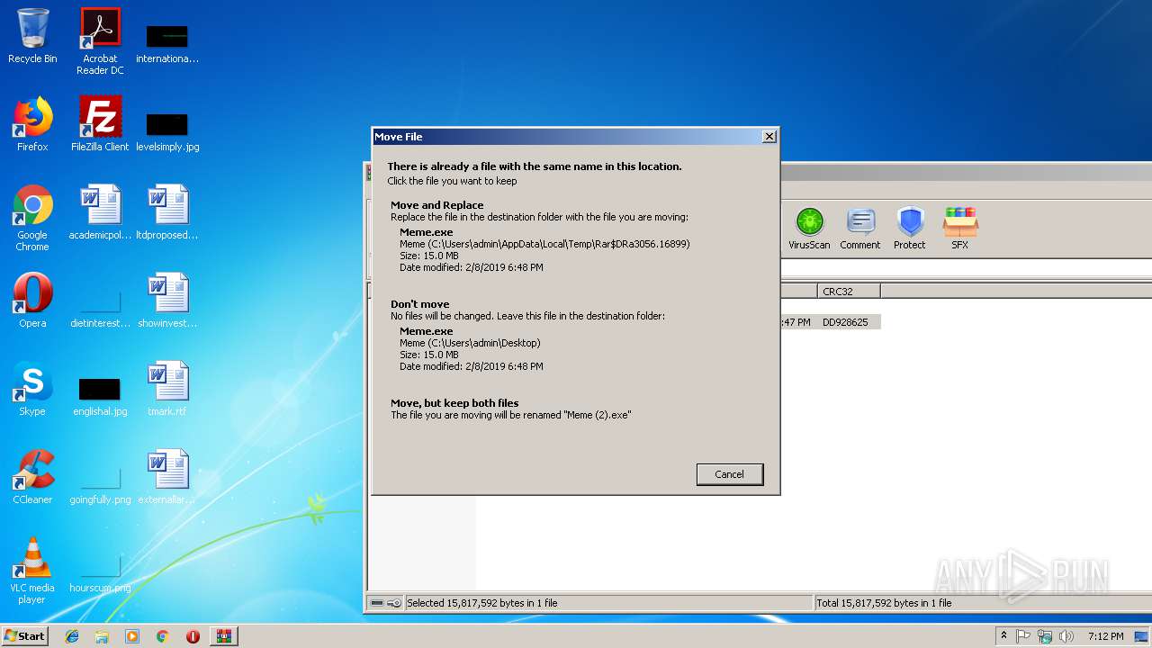
Task: Select the DD928625 CRC32 cell
Action: click(845, 322)
